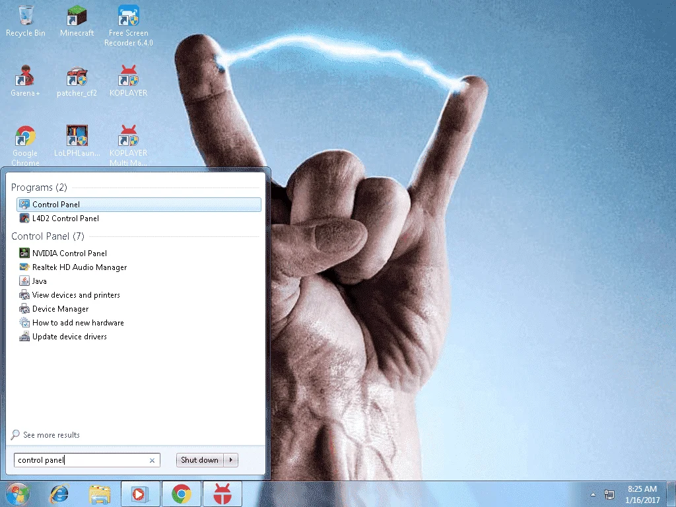
Task: Click the Control Panel icon in Programs
Action: (24, 205)
